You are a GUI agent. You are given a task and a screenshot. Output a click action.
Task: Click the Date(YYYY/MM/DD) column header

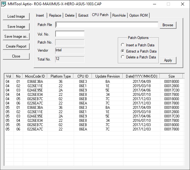[141, 76]
